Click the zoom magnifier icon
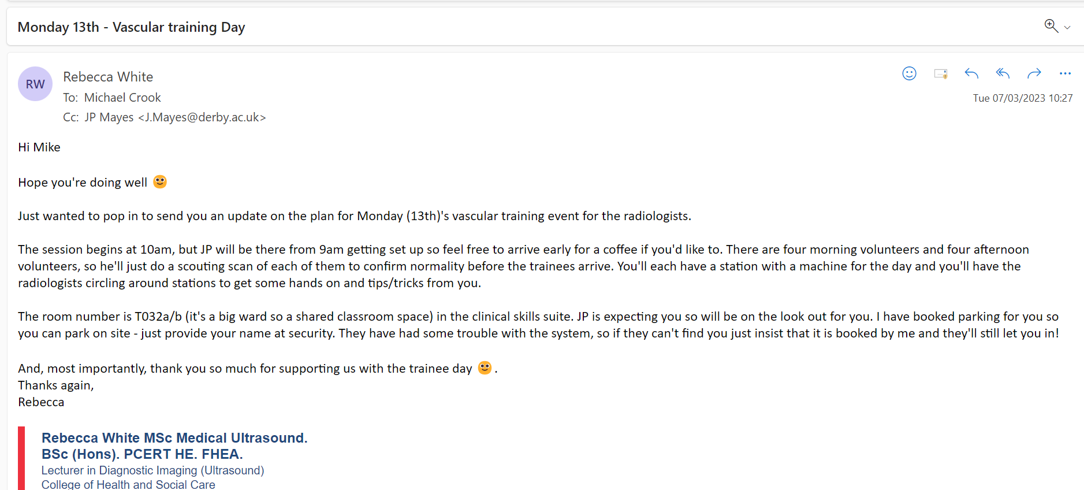Screen dimensions: 1084x490 pyautogui.click(x=1051, y=26)
